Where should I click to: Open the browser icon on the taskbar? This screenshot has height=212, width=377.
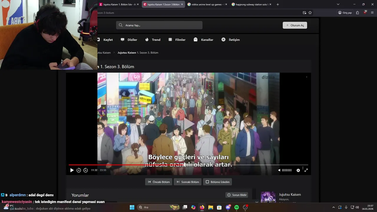click(x=202, y=207)
